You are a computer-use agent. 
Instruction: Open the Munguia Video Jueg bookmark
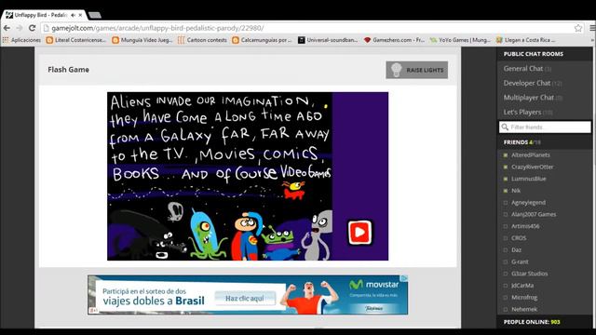pos(142,40)
